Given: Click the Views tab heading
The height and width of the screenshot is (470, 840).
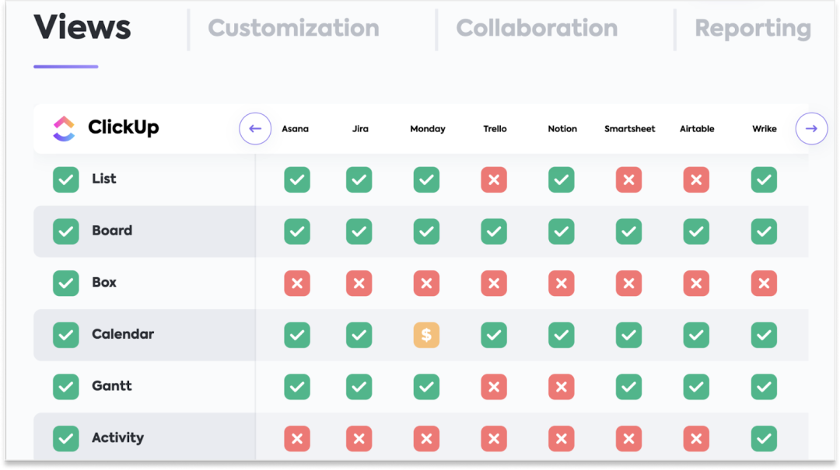Looking at the screenshot, I should 82,29.
